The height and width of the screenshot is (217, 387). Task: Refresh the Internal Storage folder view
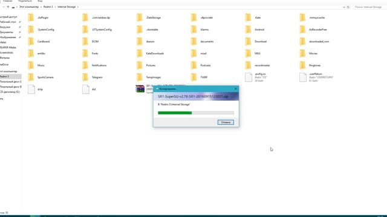pyautogui.click(x=348, y=7)
